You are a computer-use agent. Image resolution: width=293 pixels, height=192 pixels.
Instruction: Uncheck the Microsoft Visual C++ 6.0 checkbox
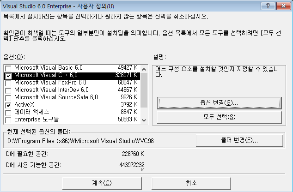click(8, 76)
